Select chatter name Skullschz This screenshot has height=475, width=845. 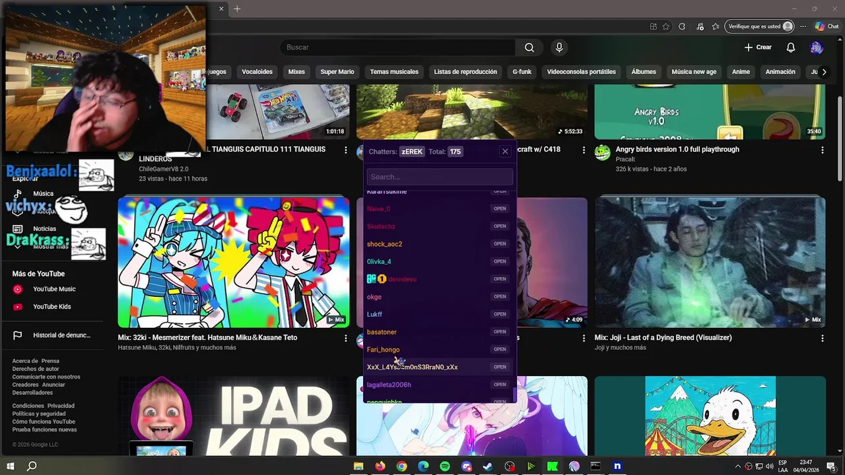coord(381,226)
